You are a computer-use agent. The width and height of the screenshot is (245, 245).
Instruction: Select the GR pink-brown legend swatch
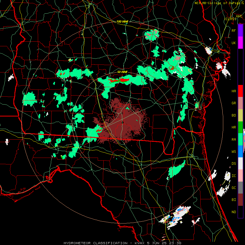point(240,103)
